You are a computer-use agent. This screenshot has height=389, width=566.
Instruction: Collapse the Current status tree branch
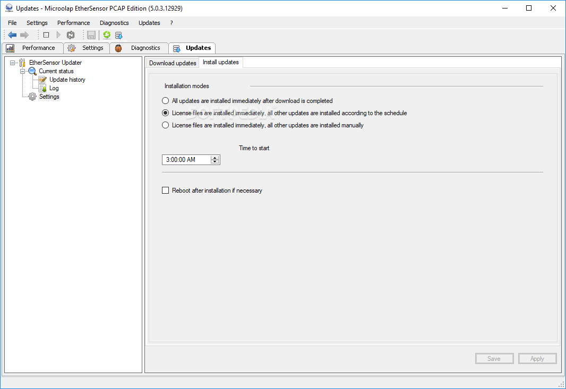pyautogui.click(x=22, y=71)
